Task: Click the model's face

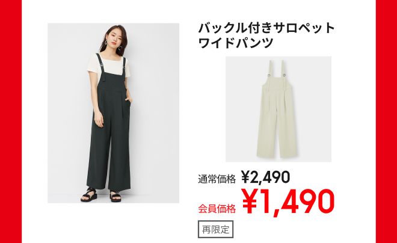Action: tap(115, 40)
